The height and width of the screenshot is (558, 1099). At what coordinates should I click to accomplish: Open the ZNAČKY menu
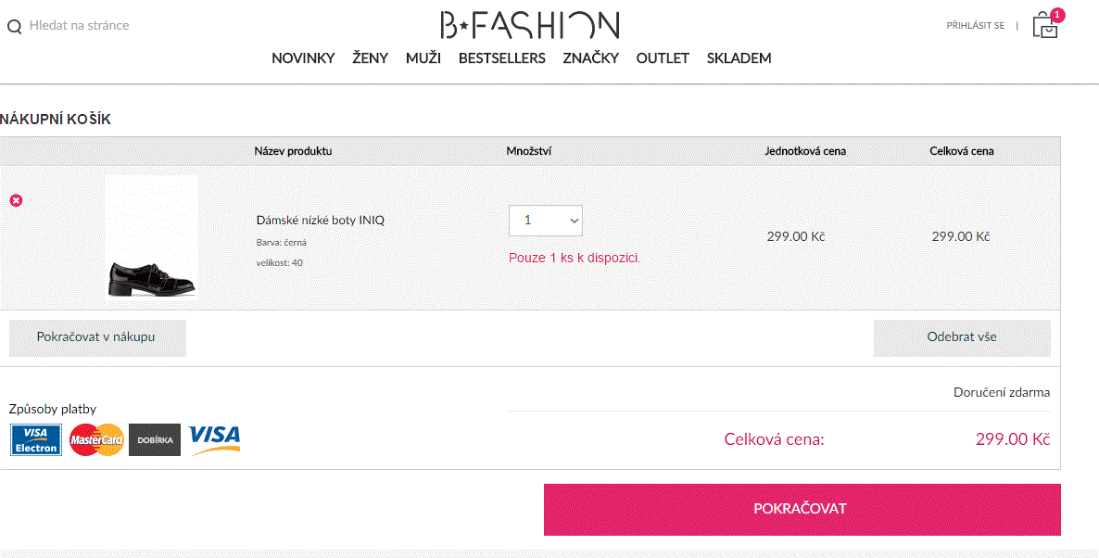point(591,58)
